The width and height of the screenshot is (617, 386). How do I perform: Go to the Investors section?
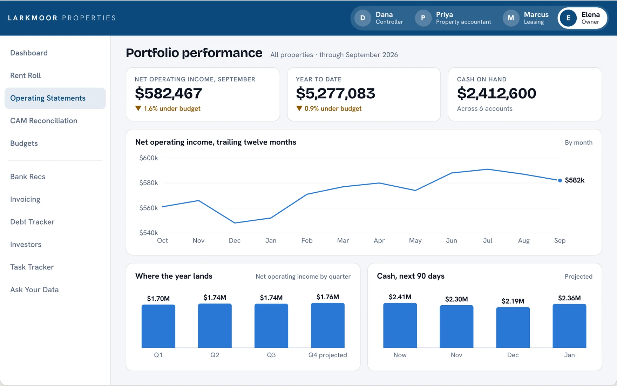(55, 245)
